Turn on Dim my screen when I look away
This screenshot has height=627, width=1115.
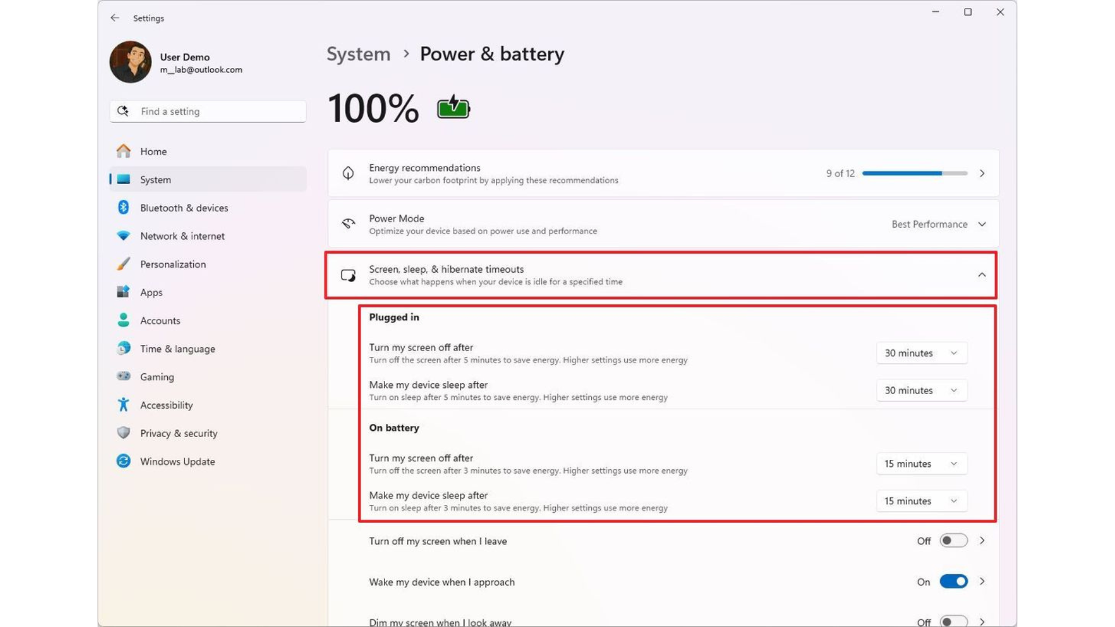coord(953,621)
